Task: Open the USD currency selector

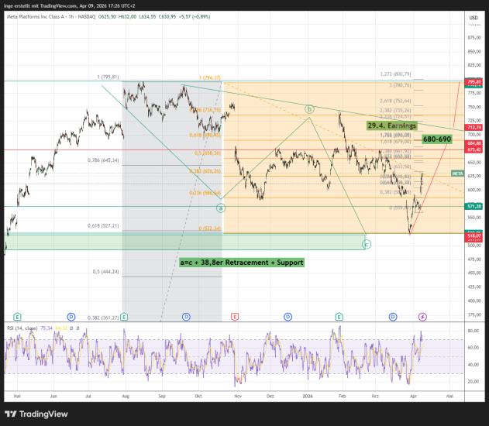Action: coord(472,15)
